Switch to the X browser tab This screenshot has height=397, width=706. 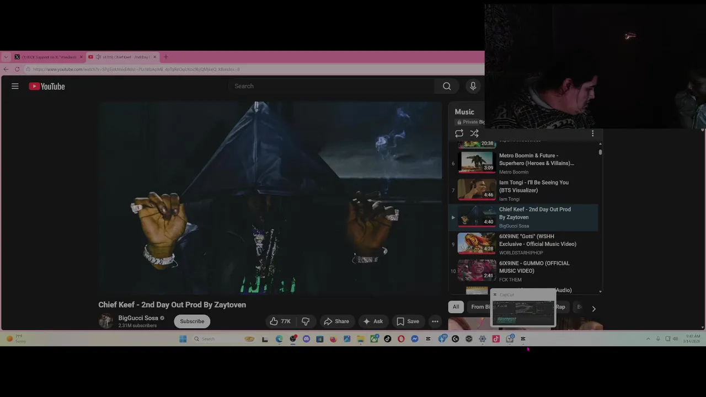pos(49,57)
